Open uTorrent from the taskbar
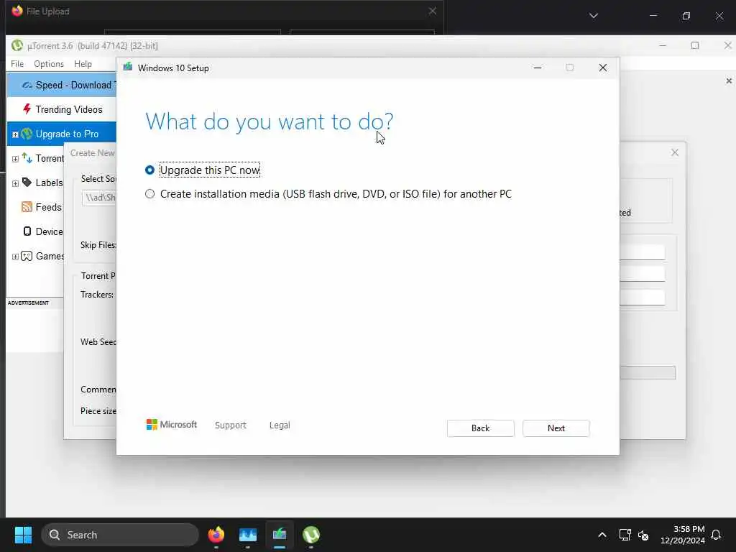Image resolution: width=736 pixels, height=552 pixels. click(311, 535)
